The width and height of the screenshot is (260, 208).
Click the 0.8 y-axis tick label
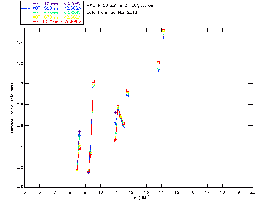click(20, 105)
